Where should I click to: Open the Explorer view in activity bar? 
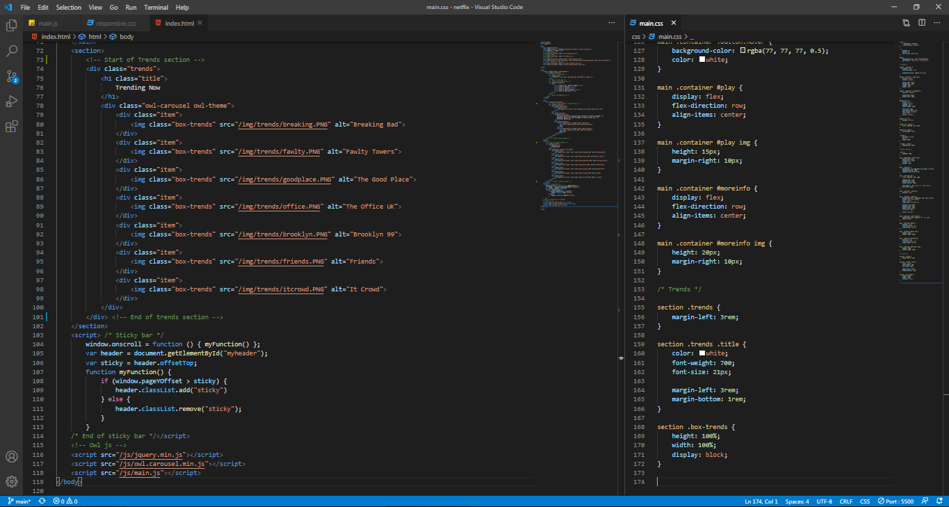pyautogui.click(x=11, y=26)
